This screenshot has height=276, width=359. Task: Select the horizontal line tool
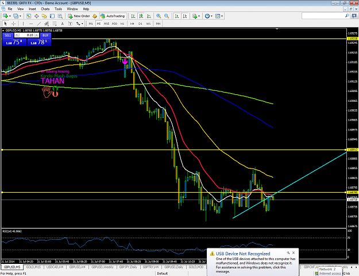(x=31, y=24)
